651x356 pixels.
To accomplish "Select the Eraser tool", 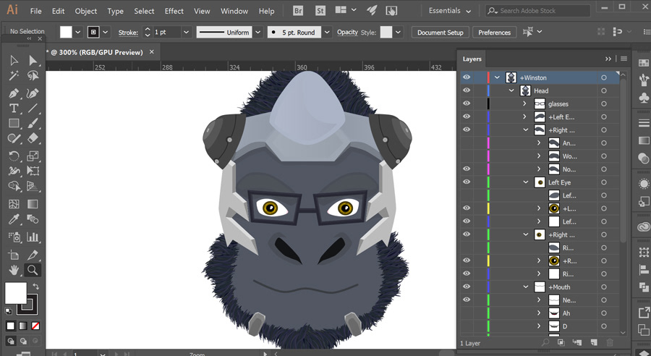I will [33, 138].
